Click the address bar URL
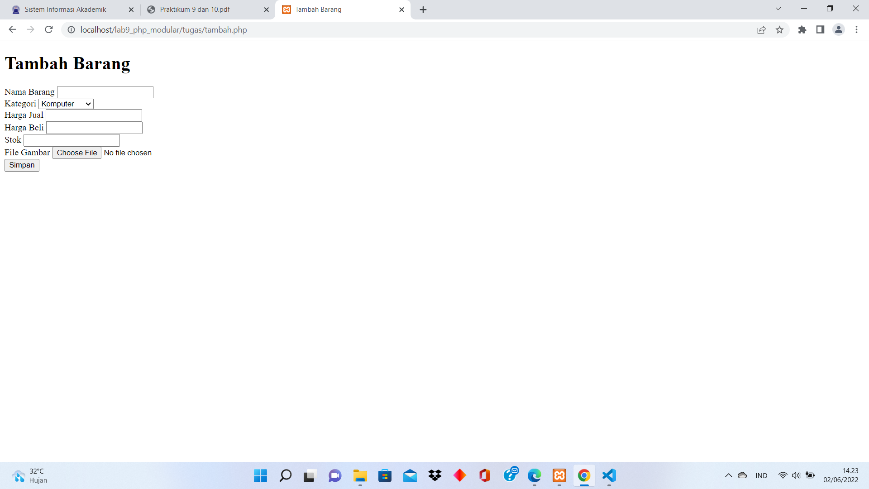Viewport: 869px width, 489px height. (163, 29)
